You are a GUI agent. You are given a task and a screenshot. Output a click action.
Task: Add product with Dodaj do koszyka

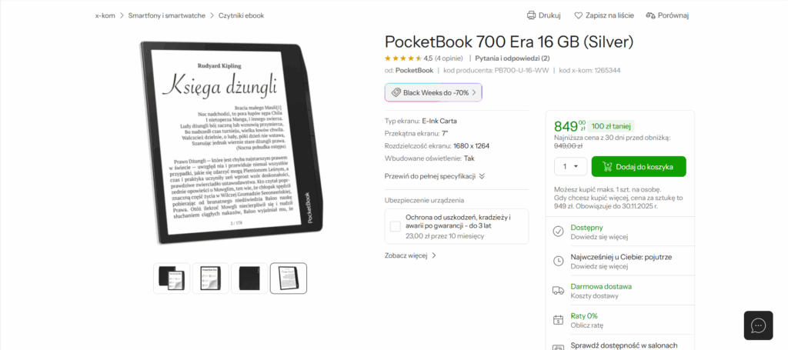point(639,167)
